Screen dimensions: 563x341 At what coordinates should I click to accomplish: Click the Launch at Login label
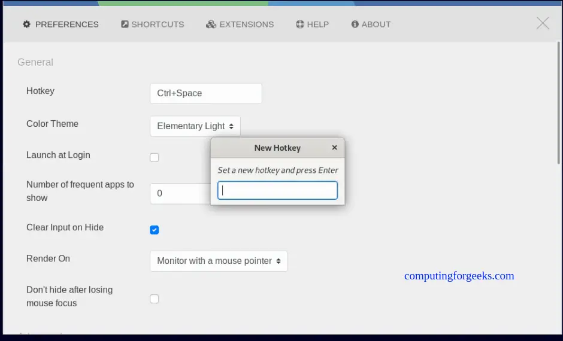coord(58,155)
